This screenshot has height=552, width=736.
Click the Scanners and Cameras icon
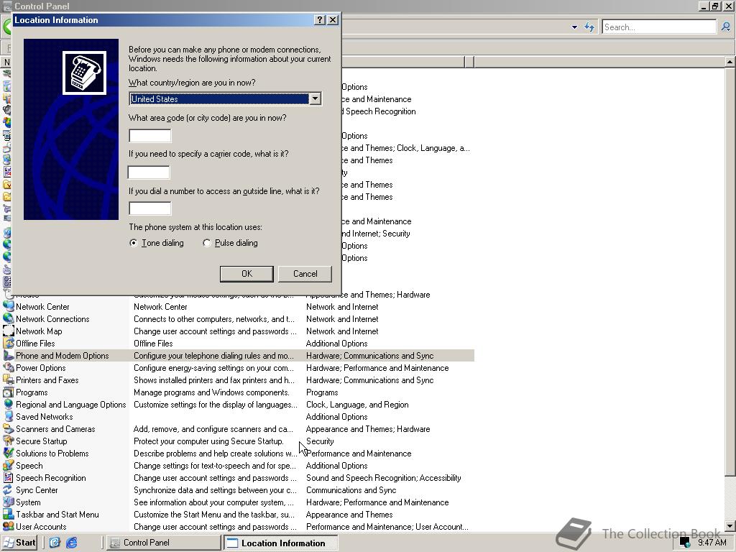point(8,428)
